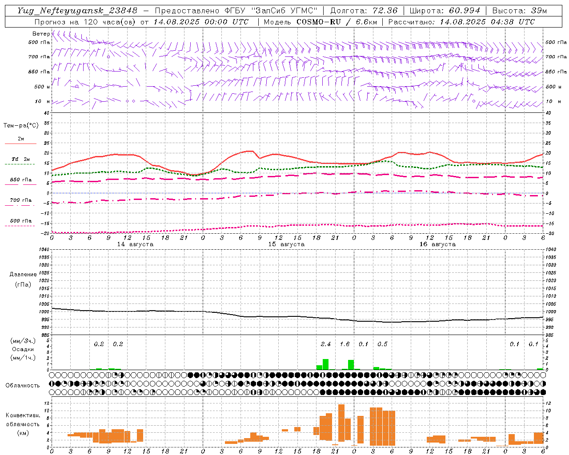Screen dimensions: 569x455
Task: Click the left '500 м' wind level label
Action: pos(42,87)
